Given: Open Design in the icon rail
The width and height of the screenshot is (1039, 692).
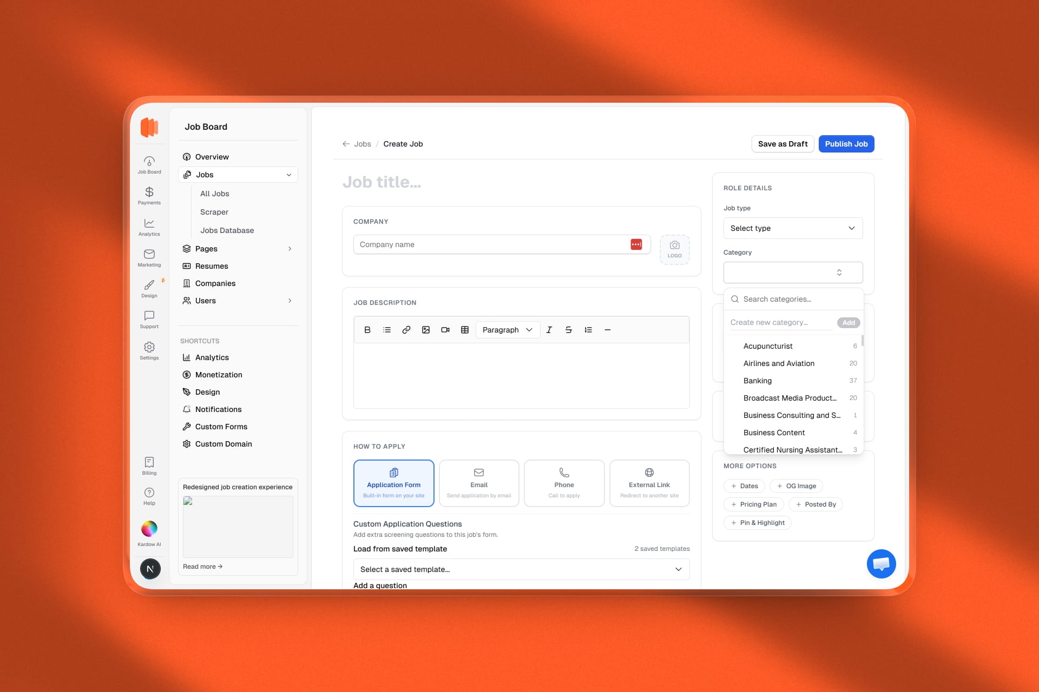Looking at the screenshot, I should coord(149,289).
